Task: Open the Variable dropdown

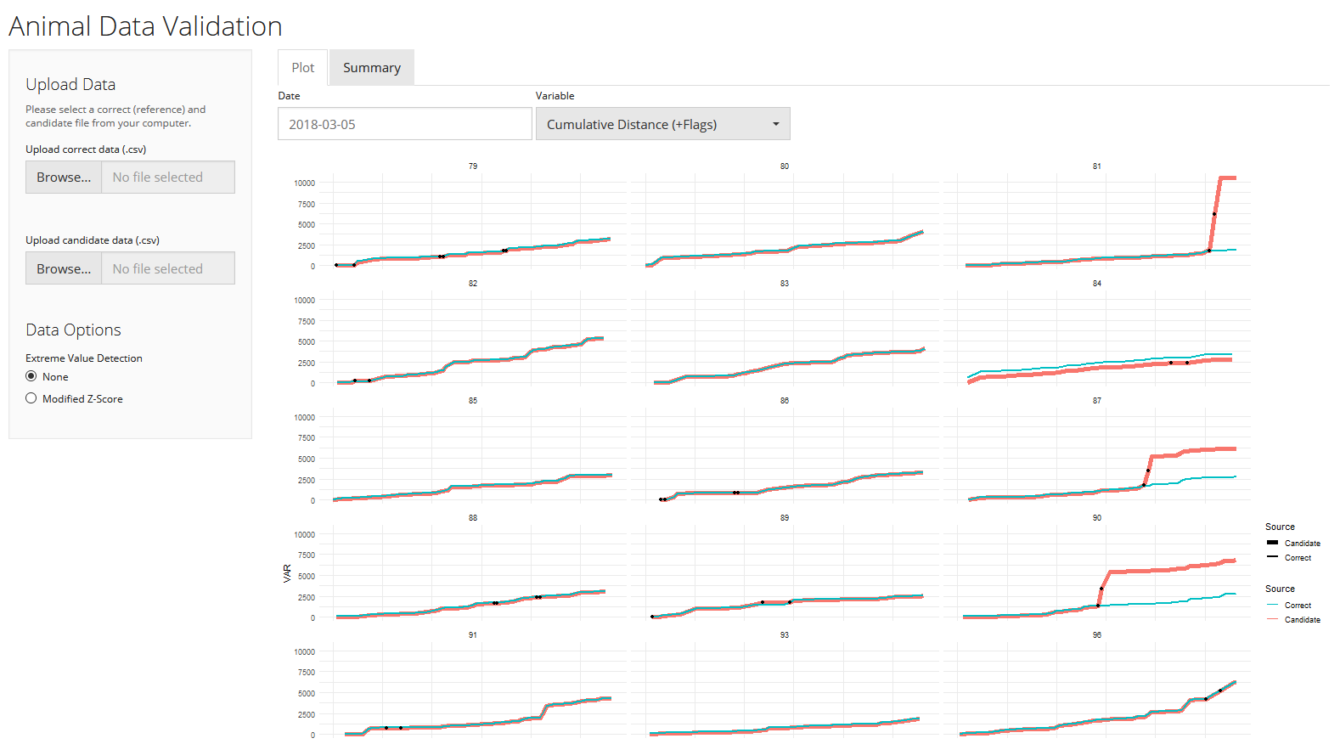Action: [662, 124]
